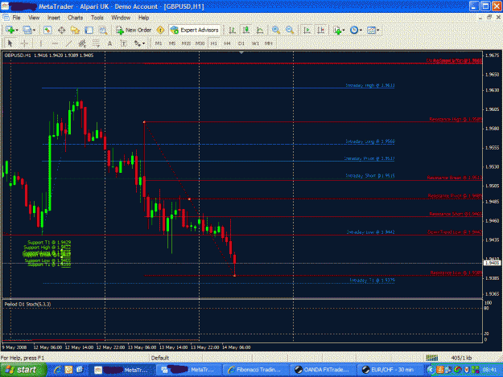Switch to the M5 timeframe
Screen dimensions: 503x377
(172, 43)
